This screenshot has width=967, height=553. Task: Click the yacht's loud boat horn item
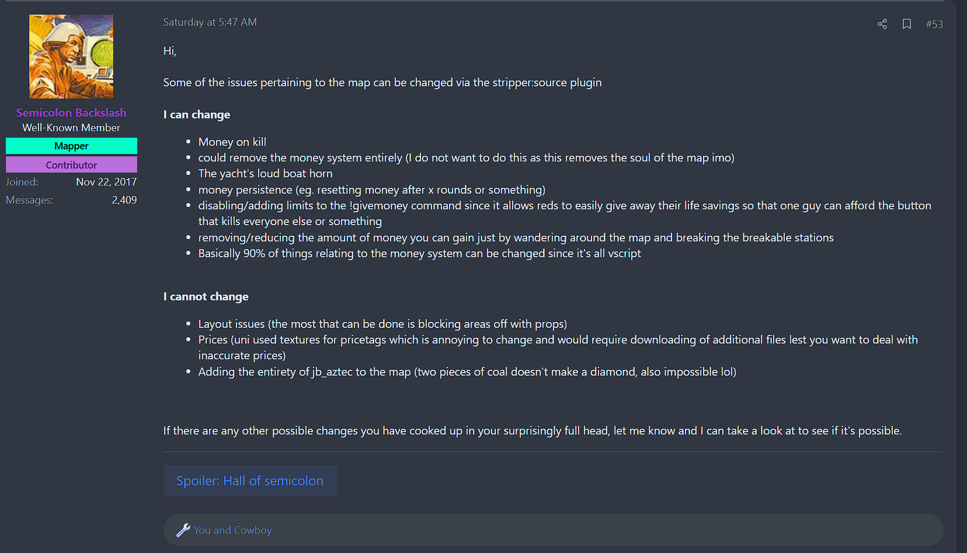265,173
